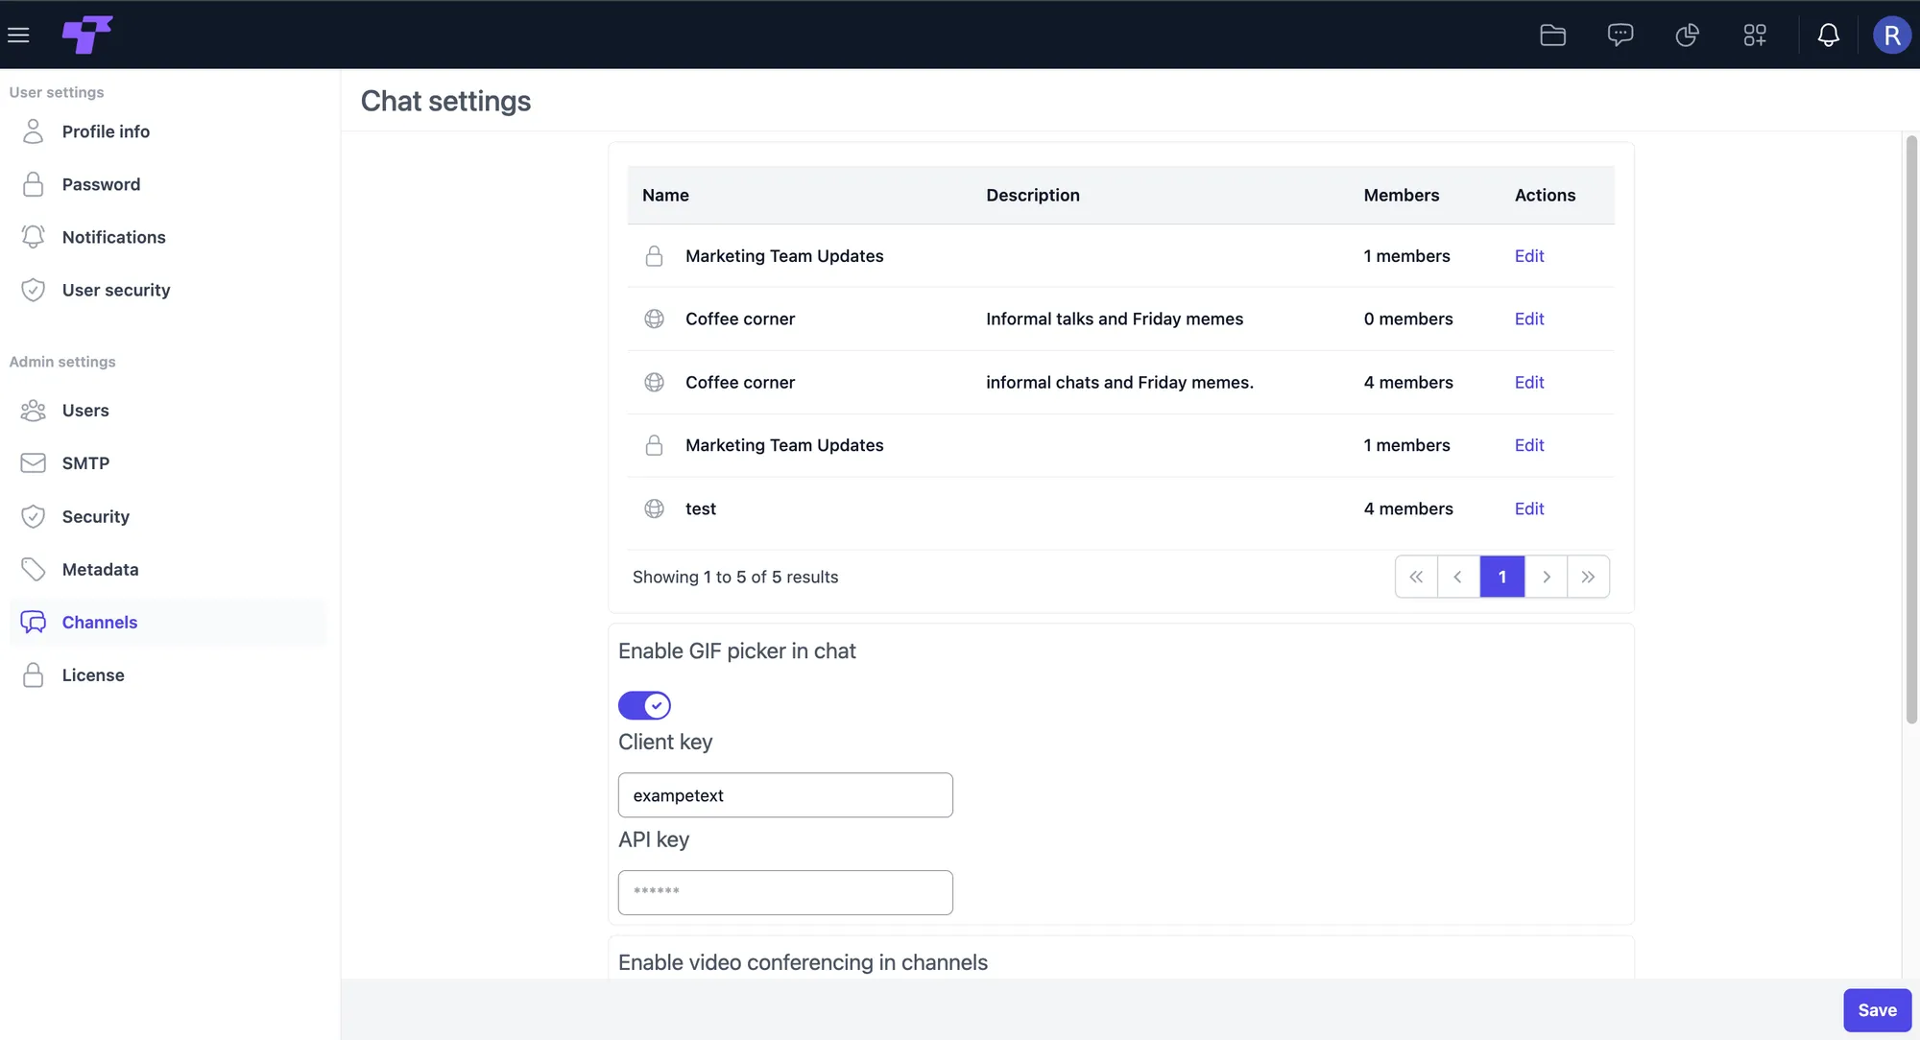The image size is (1920, 1040).
Task: Click the Members column header
Action: [1401, 195]
